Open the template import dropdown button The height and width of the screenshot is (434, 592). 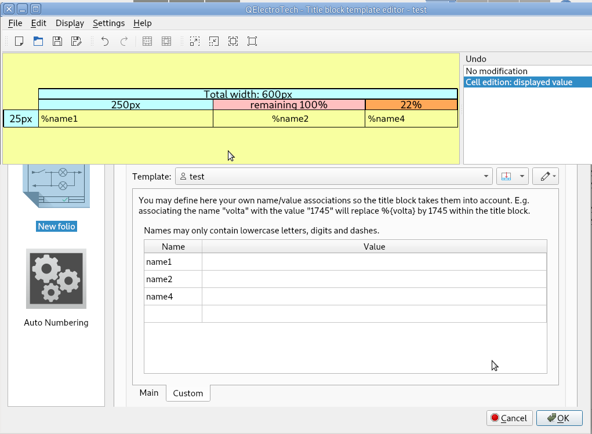pyautogui.click(x=511, y=176)
